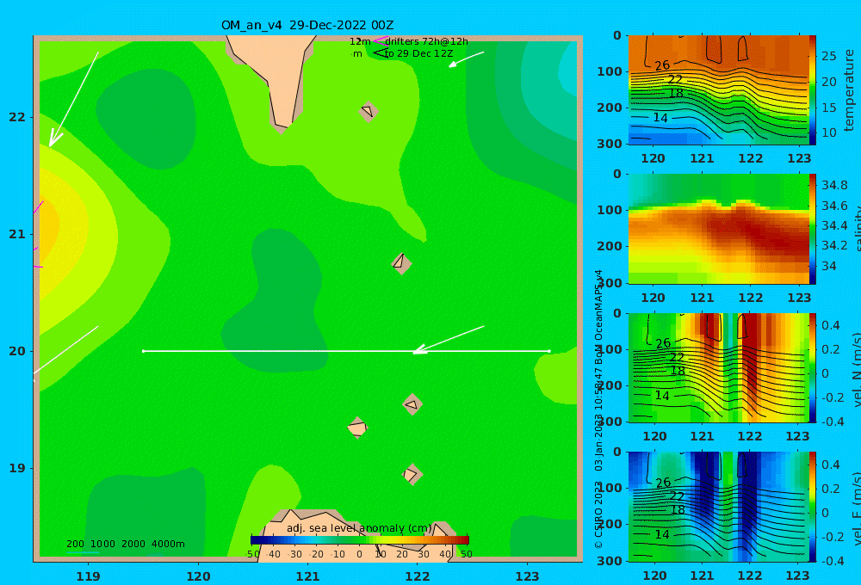The image size is (861, 585).
Task: Click the 26 isotherm label in temperature plot
Action: point(662,65)
